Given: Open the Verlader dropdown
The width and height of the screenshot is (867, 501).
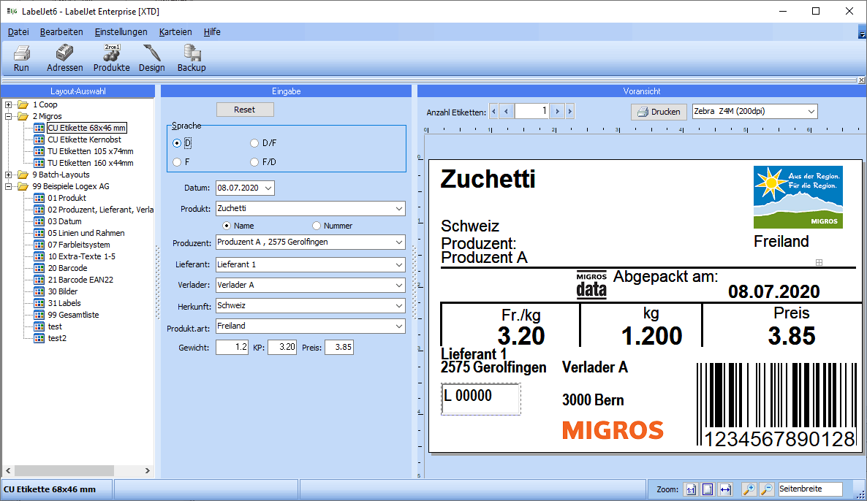Looking at the screenshot, I should click(398, 285).
